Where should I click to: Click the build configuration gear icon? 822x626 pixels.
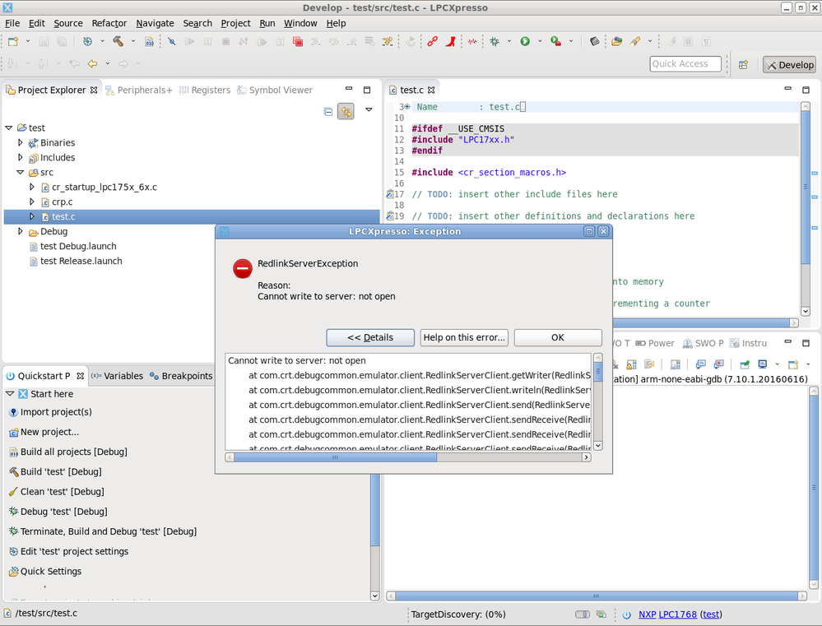[87, 41]
